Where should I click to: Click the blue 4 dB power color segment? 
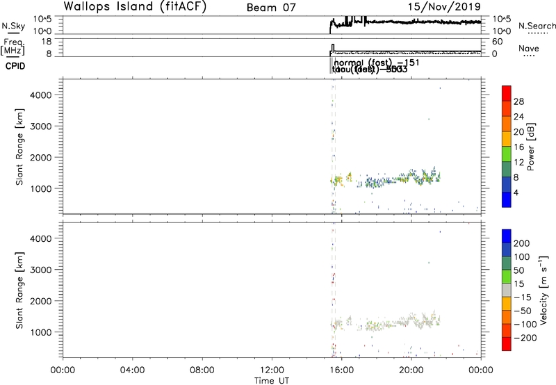click(x=507, y=199)
